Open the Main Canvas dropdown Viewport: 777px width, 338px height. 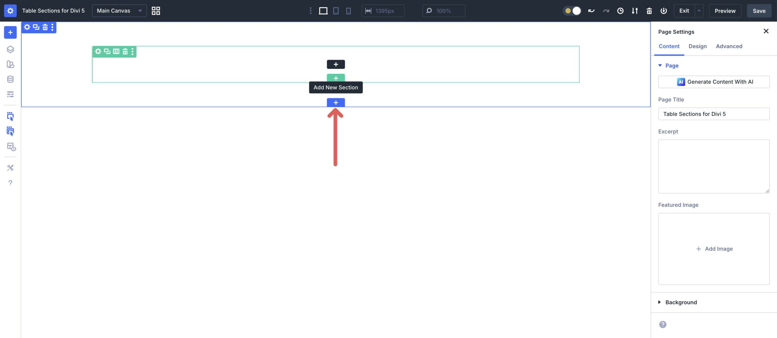click(119, 11)
